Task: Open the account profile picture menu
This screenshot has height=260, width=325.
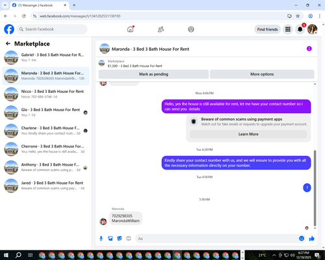Action: tap(312, 29)
